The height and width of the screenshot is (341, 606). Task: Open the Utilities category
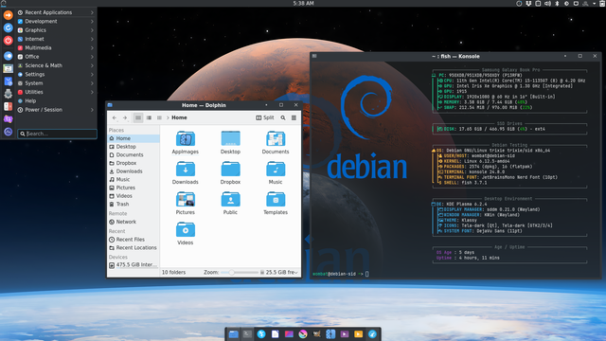pos(56,92)
